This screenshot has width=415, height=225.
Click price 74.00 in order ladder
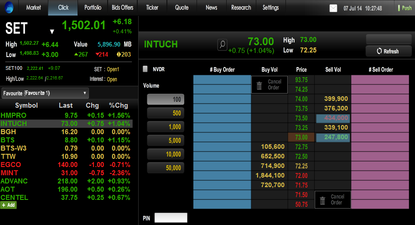(x=301, y=99)
